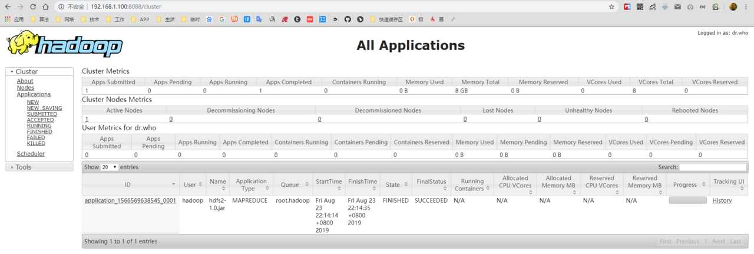Open the Applications sidebar link
The image size is (754, 254).
(x=34, y=94)
